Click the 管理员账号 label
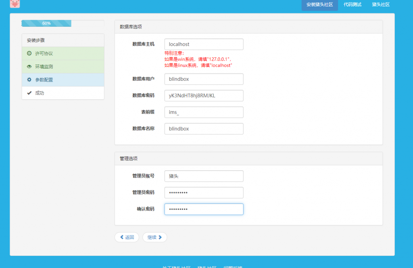Screen dimensions: 413x268 click(x=143, y=176)
